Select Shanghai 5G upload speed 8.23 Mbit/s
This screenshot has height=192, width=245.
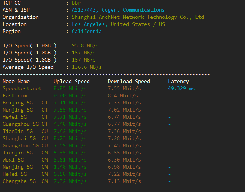[70, 139]
